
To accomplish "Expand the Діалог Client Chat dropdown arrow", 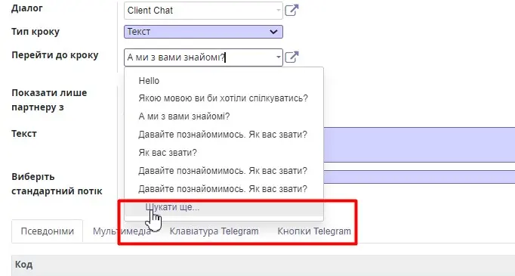I will pyautogui.click(x=278, y=10).
